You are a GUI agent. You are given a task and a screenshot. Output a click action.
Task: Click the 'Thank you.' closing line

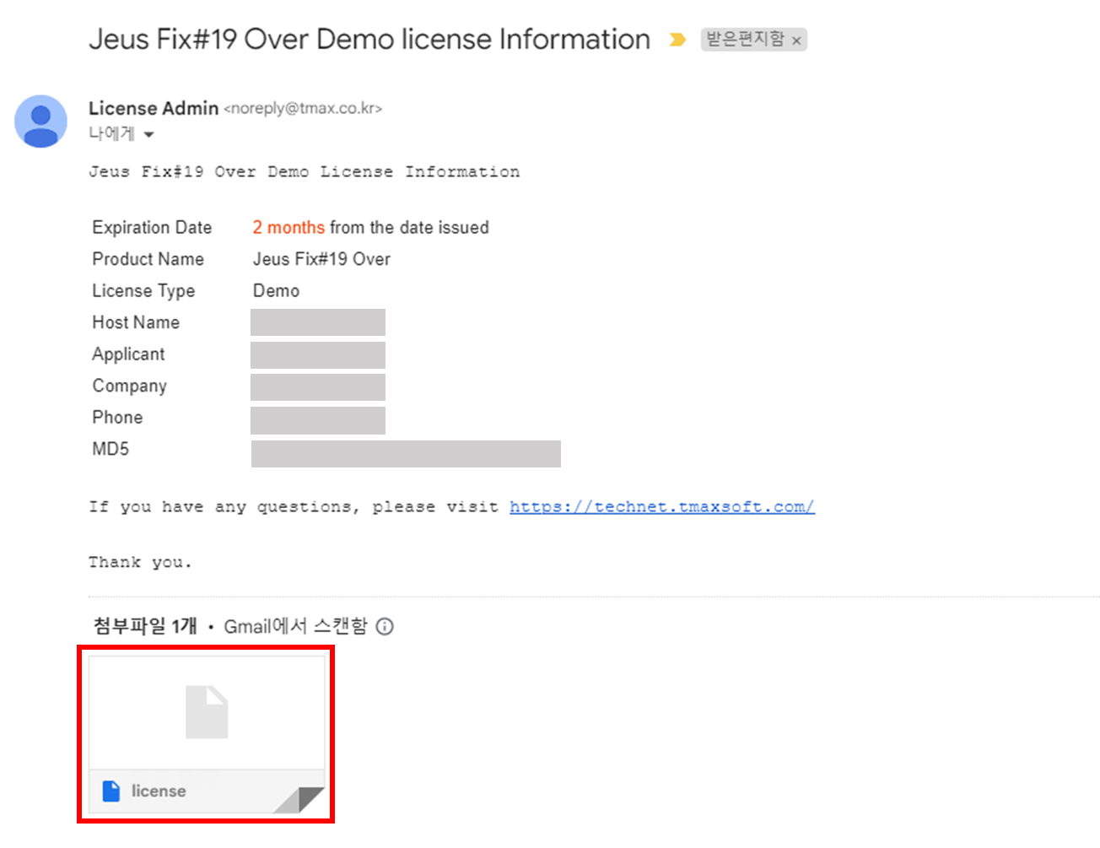(x=141, y=562)
